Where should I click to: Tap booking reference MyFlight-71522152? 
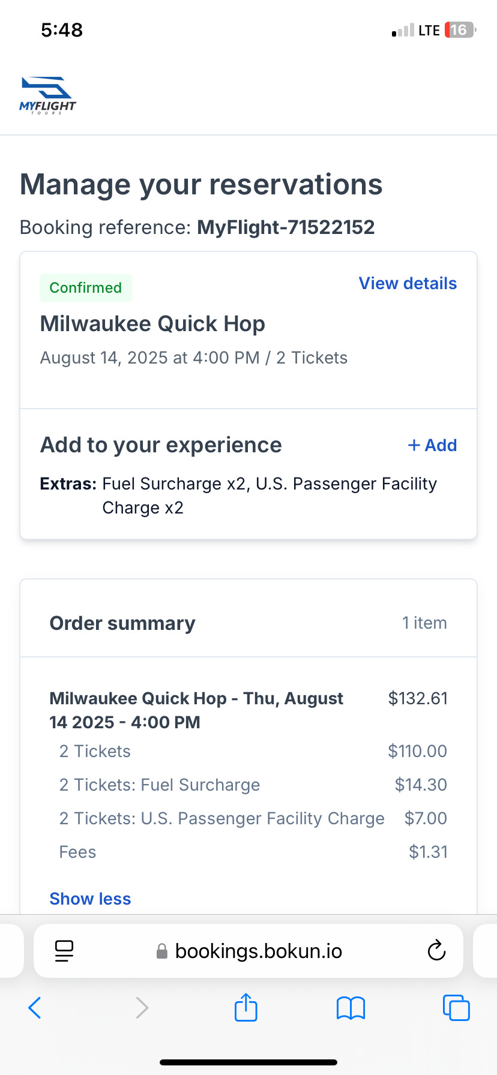coord(286,227)
